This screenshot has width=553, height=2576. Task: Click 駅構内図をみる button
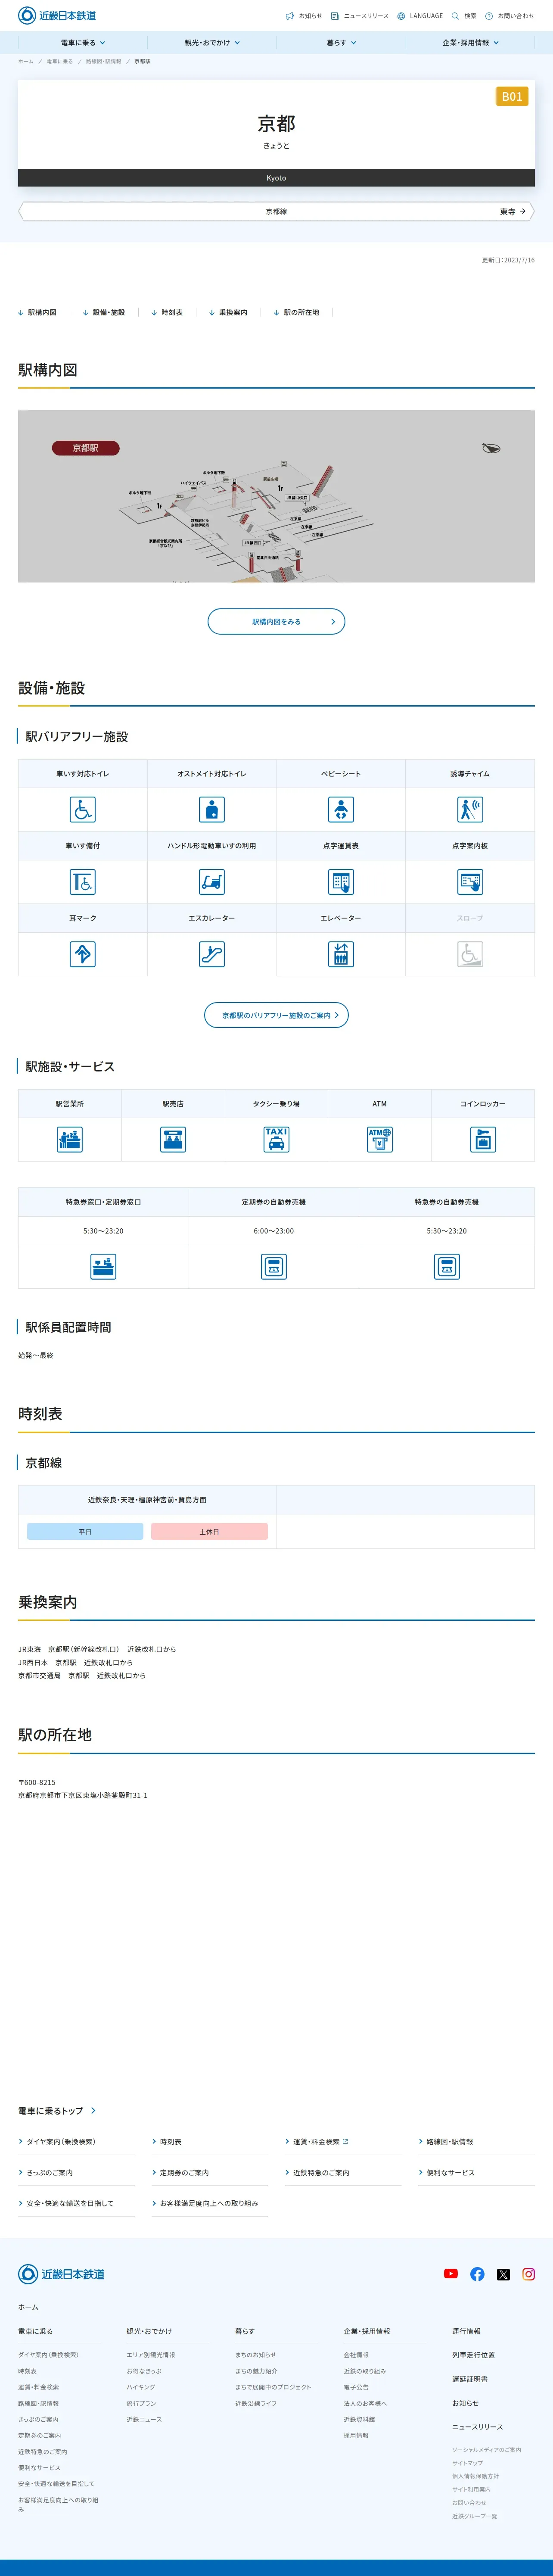tap(276, 622)
